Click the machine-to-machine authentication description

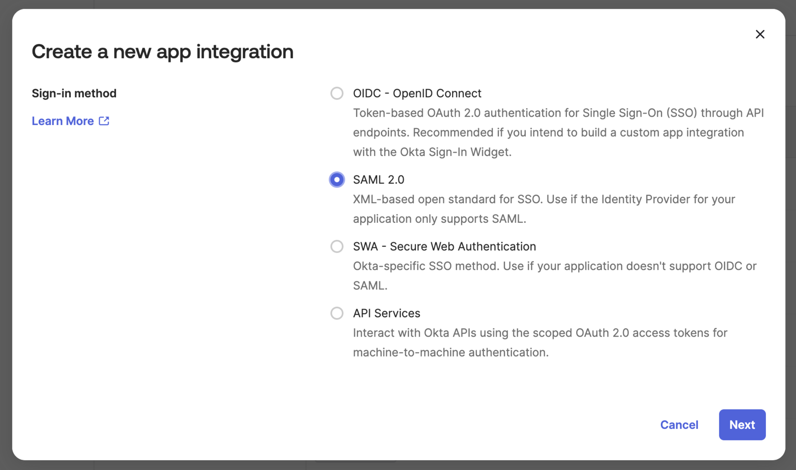pyautogui.click(x=540, y=343)
